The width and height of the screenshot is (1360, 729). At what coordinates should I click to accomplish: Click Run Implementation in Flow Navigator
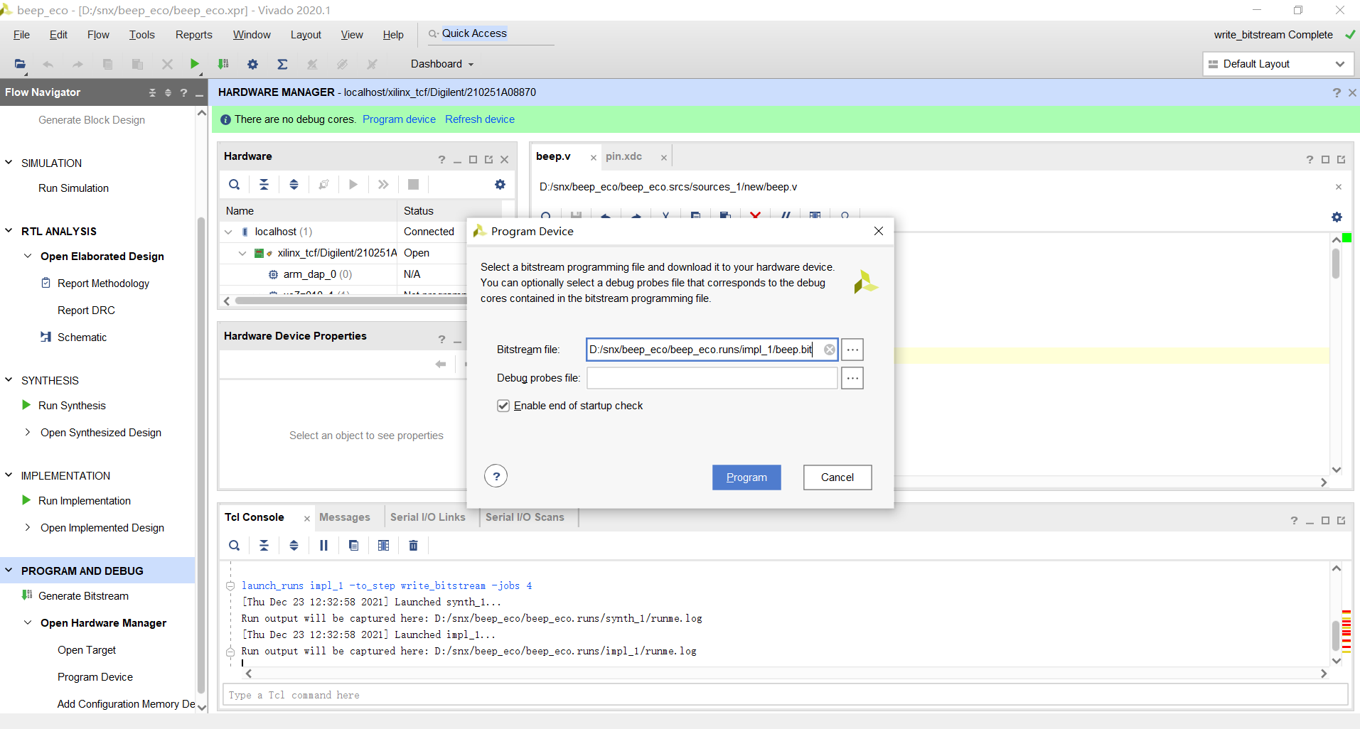[85, 501]
